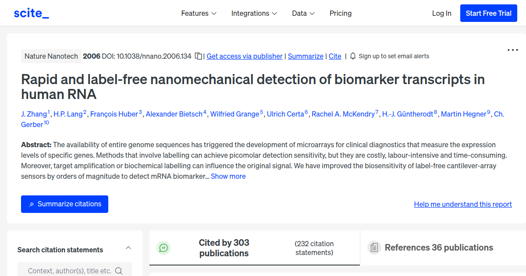Switch to the Cited by 303 publications tab

coord(224,248)
